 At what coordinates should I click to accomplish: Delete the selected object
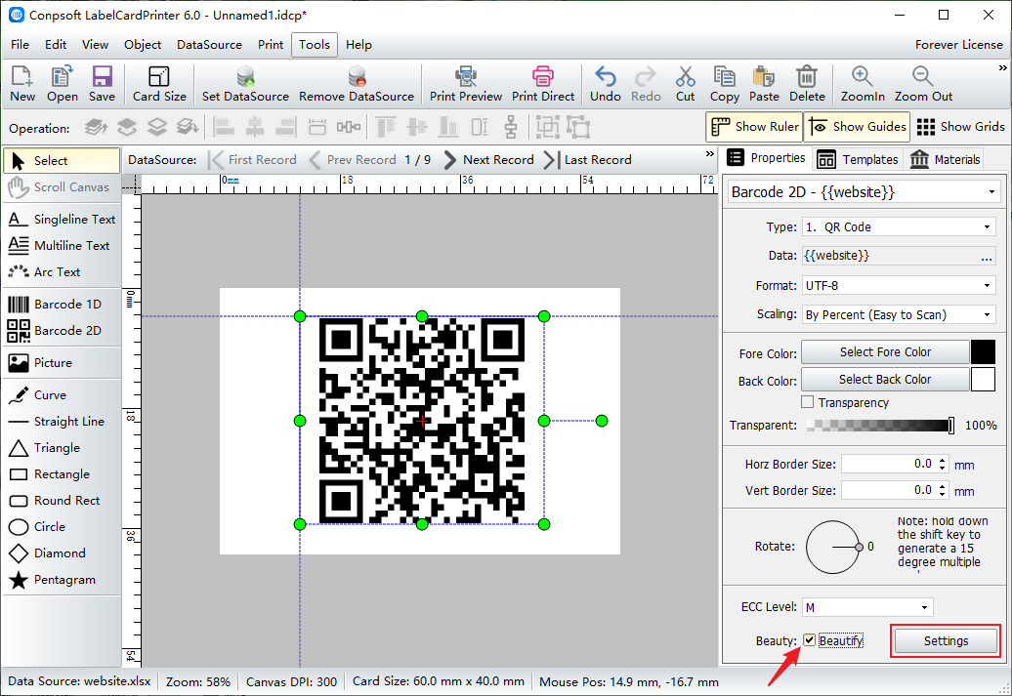pyautogui.click(x=807, y=84)
